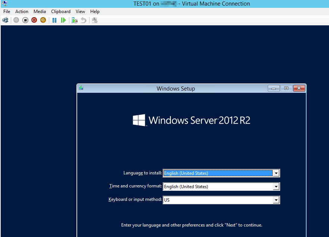Close the Windows Setup window

coord(299,88)
